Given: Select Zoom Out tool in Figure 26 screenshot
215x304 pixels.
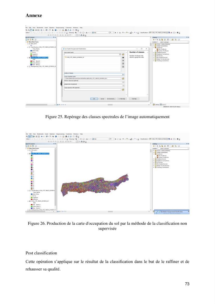Looking at the screenshot, I should click(x=29, y=136).
